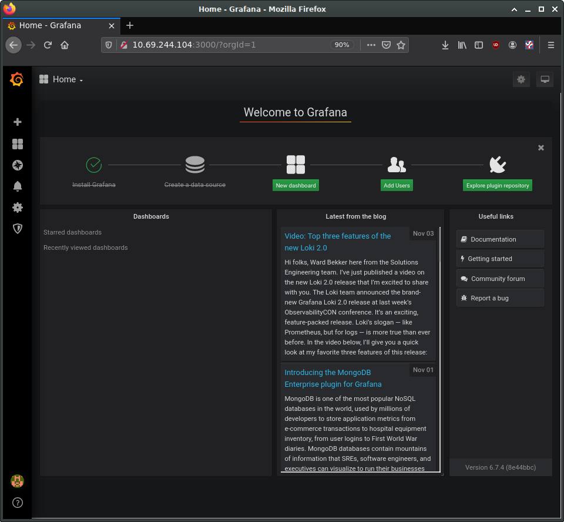The width and height of the screenshot is (564, 522).
Task: Open Explore compass icon in sidebar
Action: click(x=17, y=165)
